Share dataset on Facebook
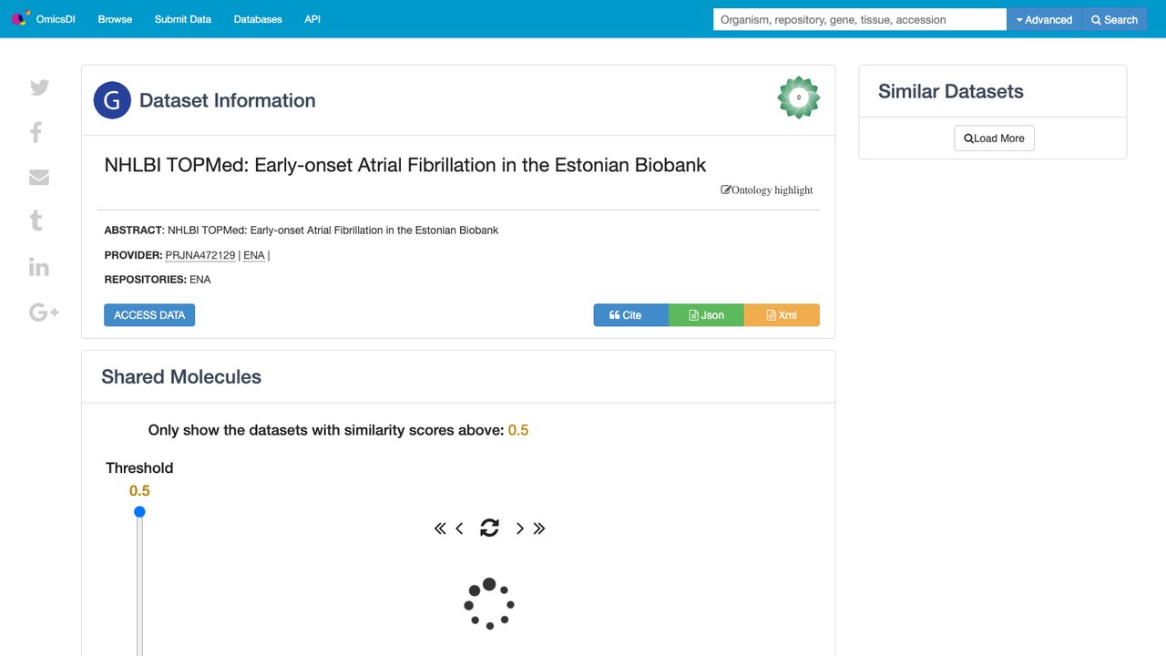The height and width of the screenshot is (656, 1166). coord(36,132)
